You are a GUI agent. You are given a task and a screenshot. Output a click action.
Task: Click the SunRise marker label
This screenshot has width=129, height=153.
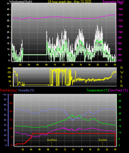[52, 140]
